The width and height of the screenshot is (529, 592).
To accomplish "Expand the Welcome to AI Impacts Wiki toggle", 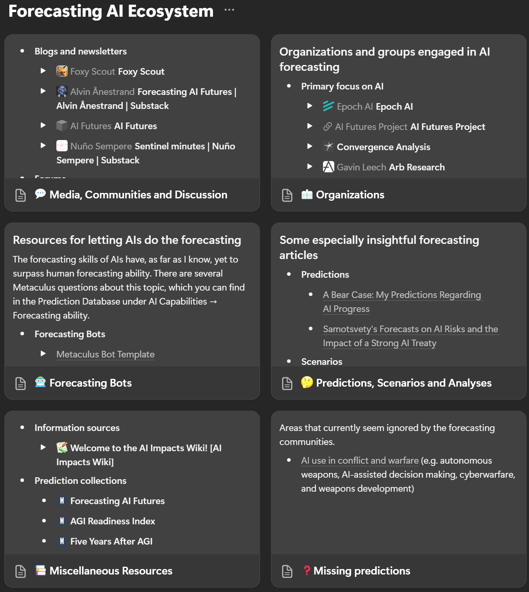I will click(43, 447).
